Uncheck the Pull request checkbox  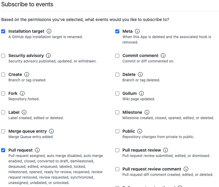pyautogui.click(x=3, y=150)
